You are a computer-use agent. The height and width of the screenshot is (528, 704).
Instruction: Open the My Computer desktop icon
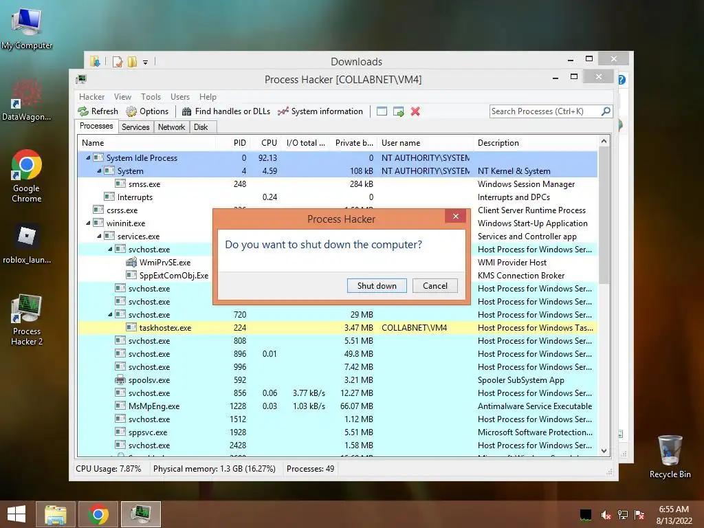coord(27,29)
